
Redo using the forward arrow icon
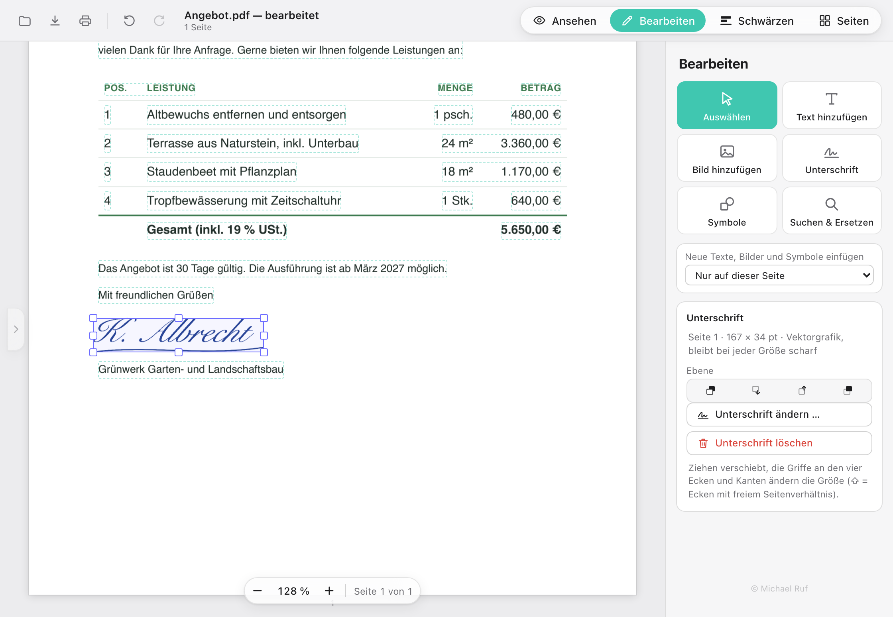[159, 21]
